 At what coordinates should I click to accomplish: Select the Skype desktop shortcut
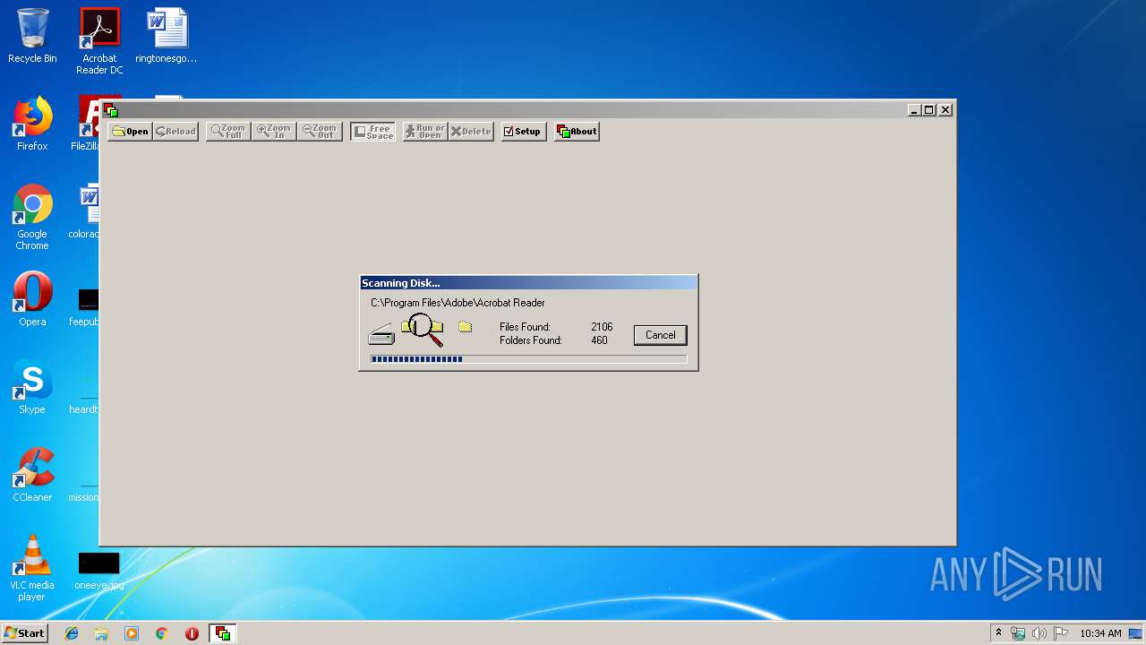coord(32,387)
